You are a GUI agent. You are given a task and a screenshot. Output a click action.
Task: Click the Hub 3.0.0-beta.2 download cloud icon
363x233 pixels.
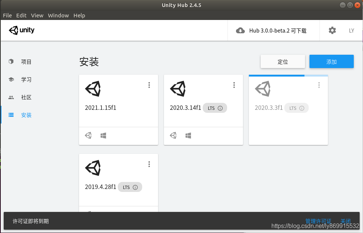(x=240, y=31)
